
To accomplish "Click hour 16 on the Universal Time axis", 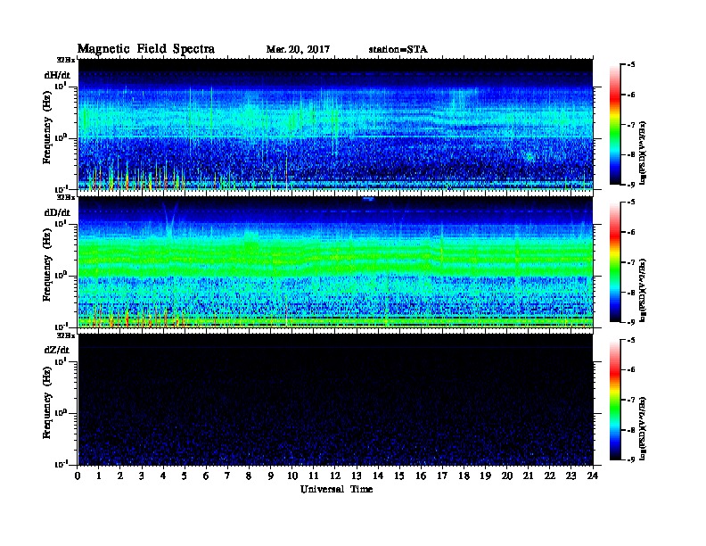I will pos(421,476).
